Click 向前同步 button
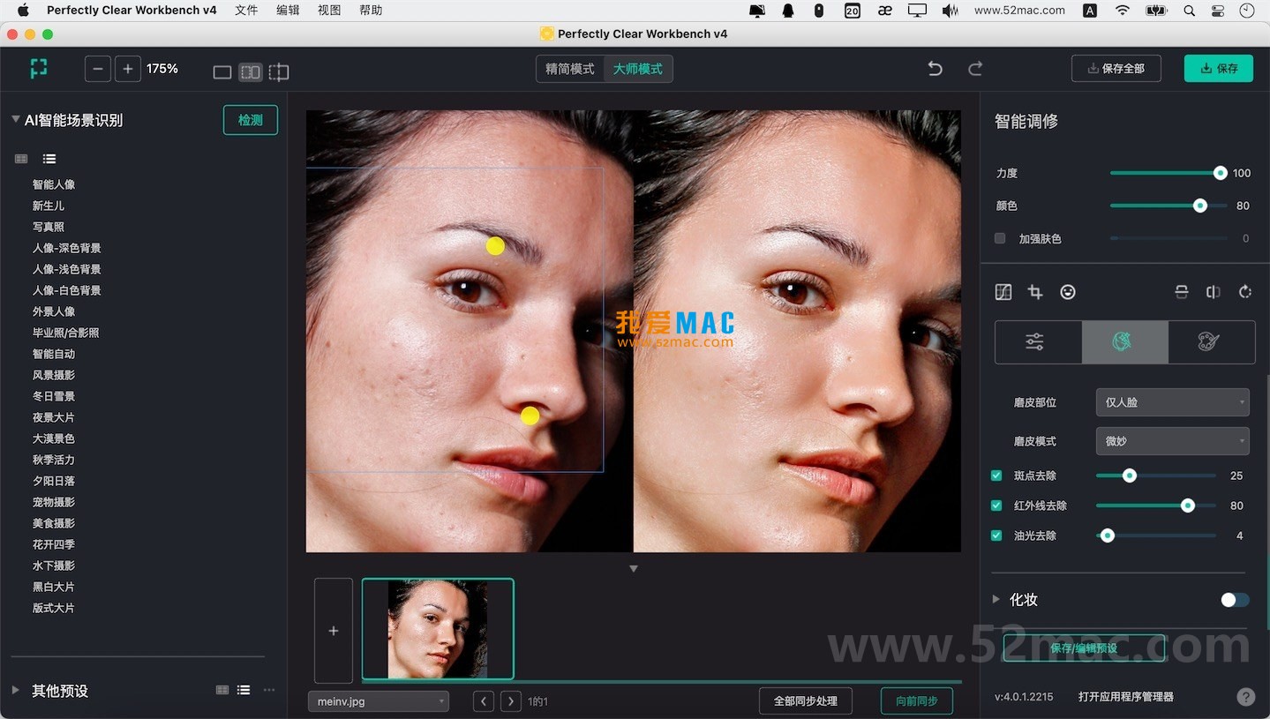Image resolution: width=1270 pixels, height=719 pixels. [x=917, y=701]
